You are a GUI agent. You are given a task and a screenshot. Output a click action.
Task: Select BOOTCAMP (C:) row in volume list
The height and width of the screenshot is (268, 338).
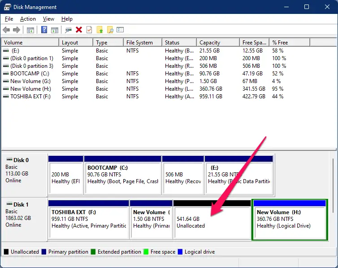coord(29,74)
